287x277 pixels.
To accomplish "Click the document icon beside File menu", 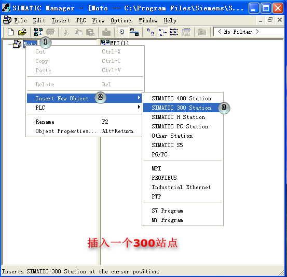I will click(7, 20).
